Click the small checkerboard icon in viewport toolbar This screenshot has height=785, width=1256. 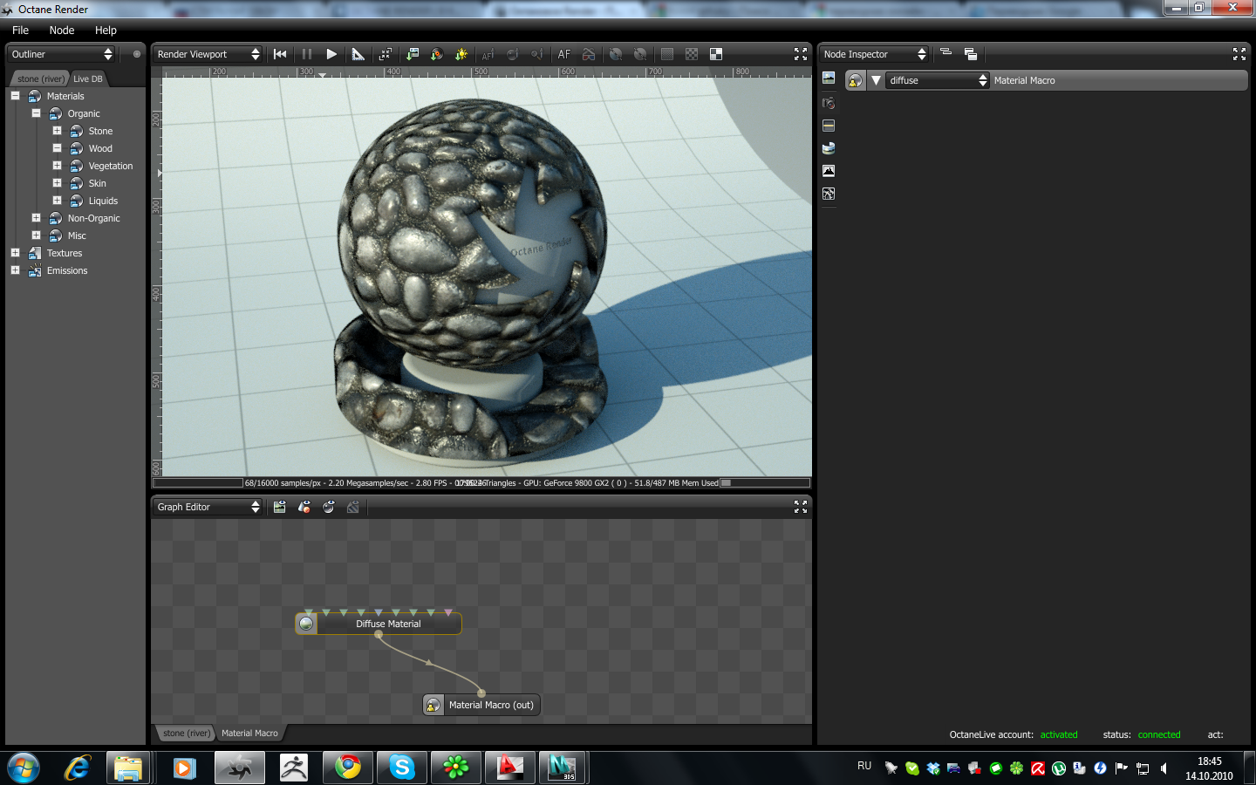[692, 54]
